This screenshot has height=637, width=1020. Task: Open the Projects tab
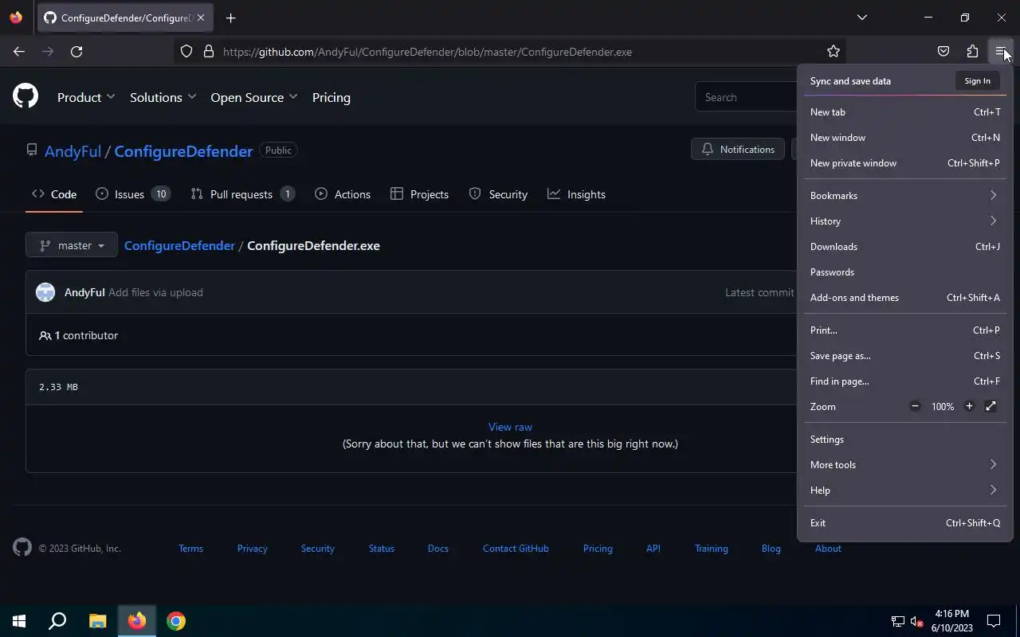click(x=420, y=194)
